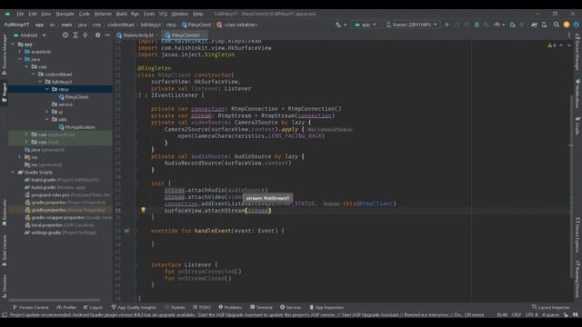Screen dimensions: 582x327
Task: Click the Expand All icon in Project panel
Action: tap(75, 35)
